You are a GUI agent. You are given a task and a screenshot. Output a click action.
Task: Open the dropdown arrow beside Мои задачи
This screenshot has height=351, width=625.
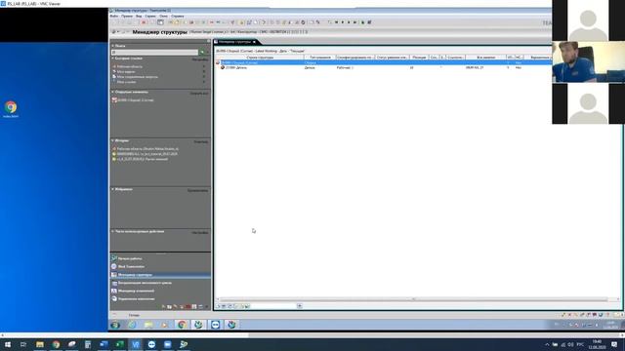tap(204, 71)
